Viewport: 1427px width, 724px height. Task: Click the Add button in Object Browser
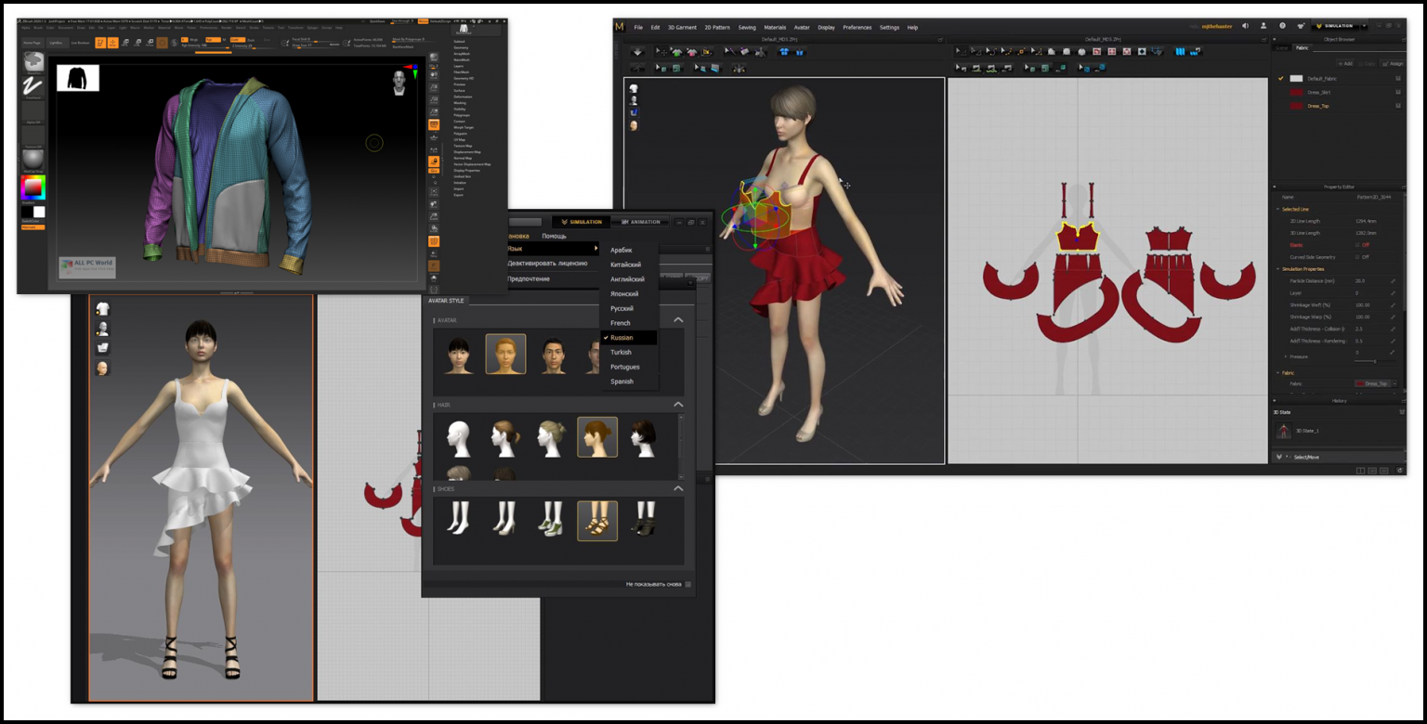[1344, 63]
